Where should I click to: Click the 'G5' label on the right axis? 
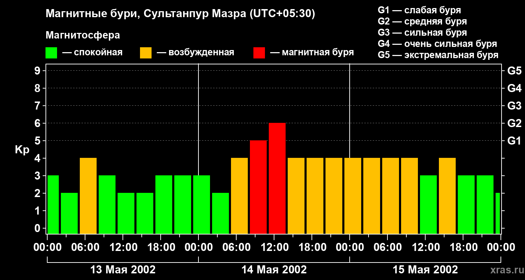point(514,71)
